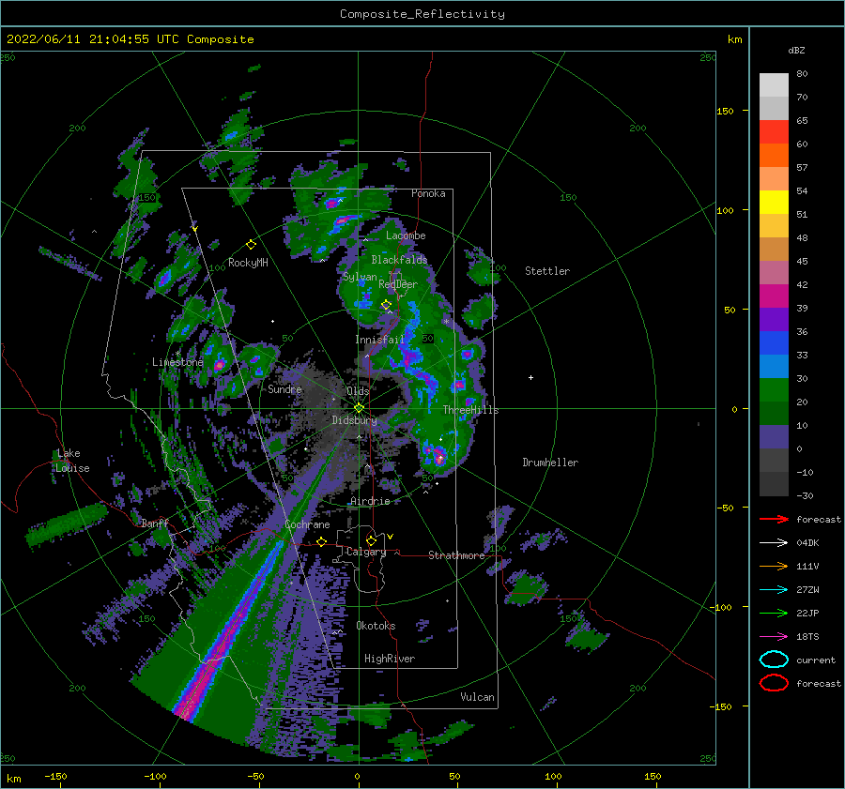
Task: Select the purple 36–39 dBZ color swatch
Action: pyautogui.click(x=774, y=319)
